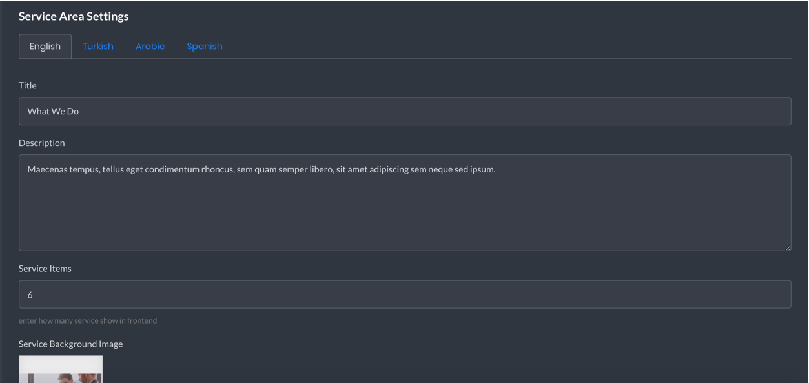Click the words What We Do
Screen dimensions: 809x383
click(x=53, y=111)
